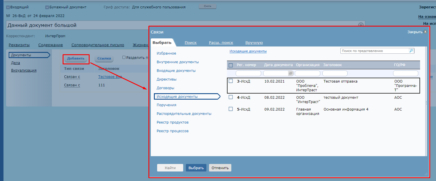Select Избранное in the category list
The width and height of the screenshot is (436, 181).
[166, 53]
